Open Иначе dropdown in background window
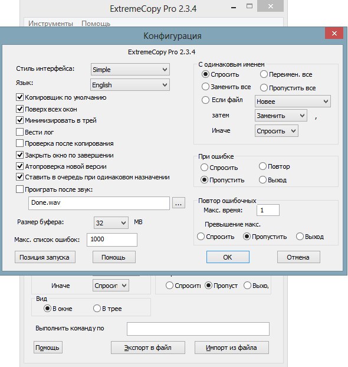This screenshot has width=348, height=367. [x=111, y=286]
